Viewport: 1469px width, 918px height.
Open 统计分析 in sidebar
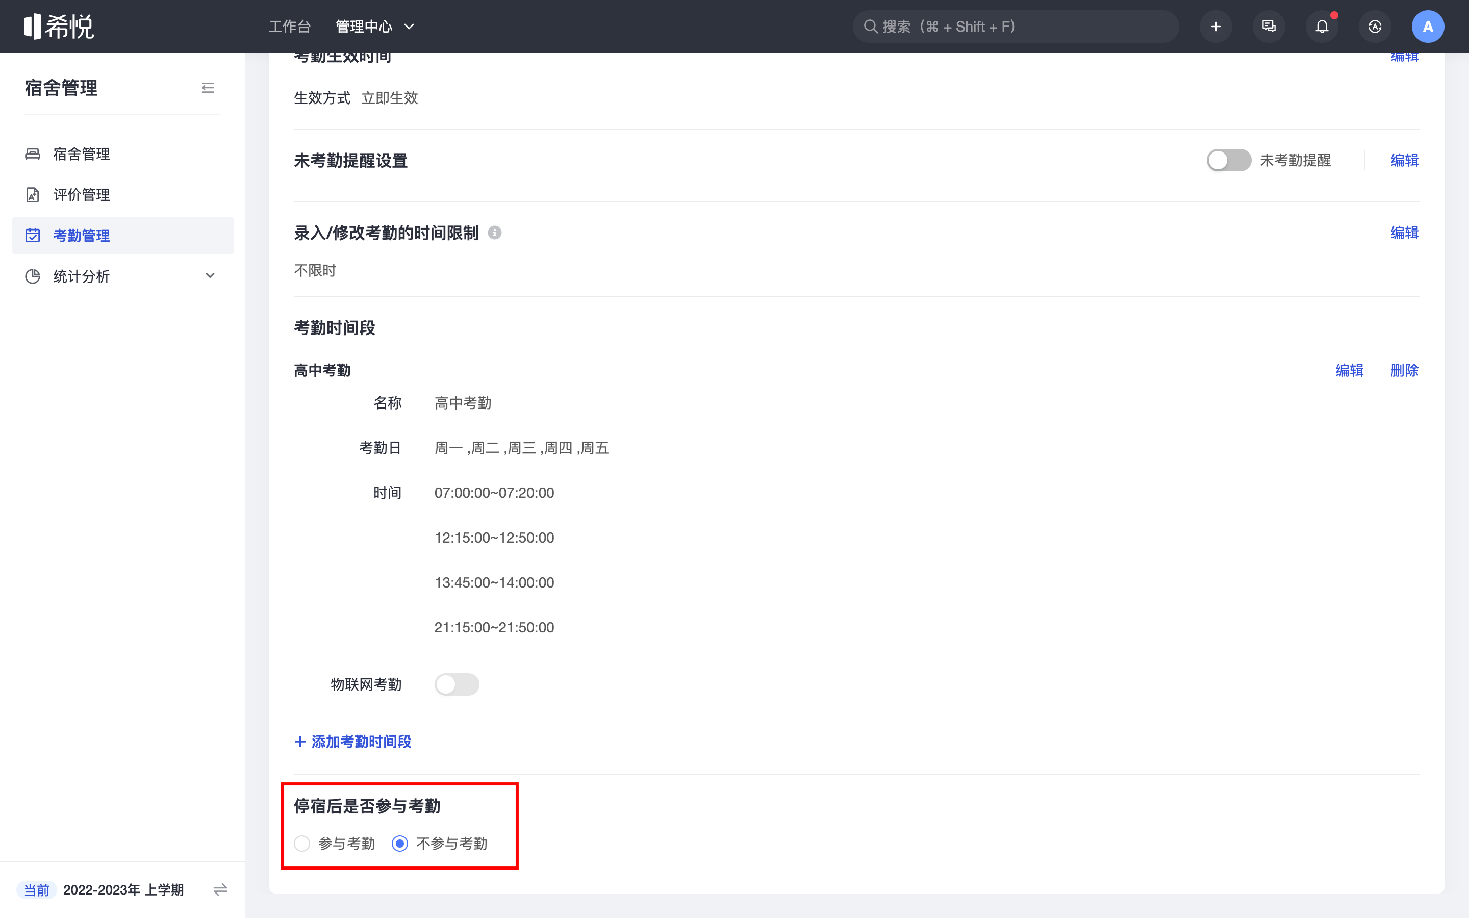[122, 276]
